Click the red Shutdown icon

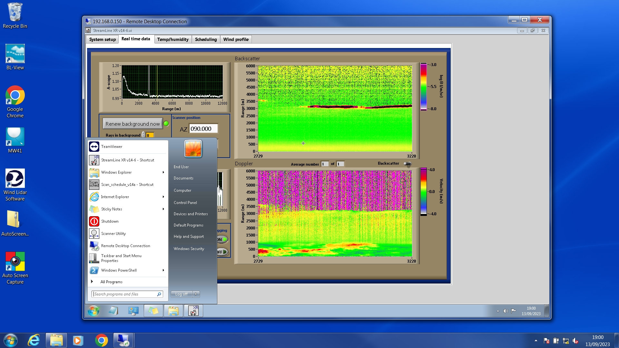[94, 221]
